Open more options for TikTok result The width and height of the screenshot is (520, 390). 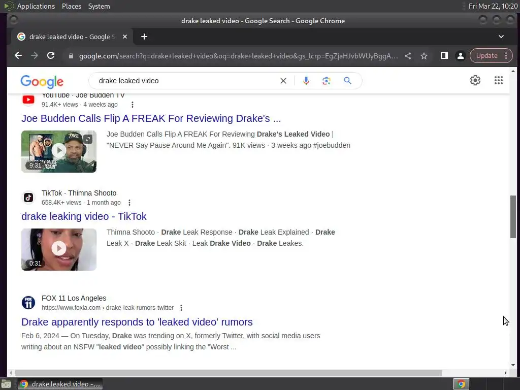point(129,203)
